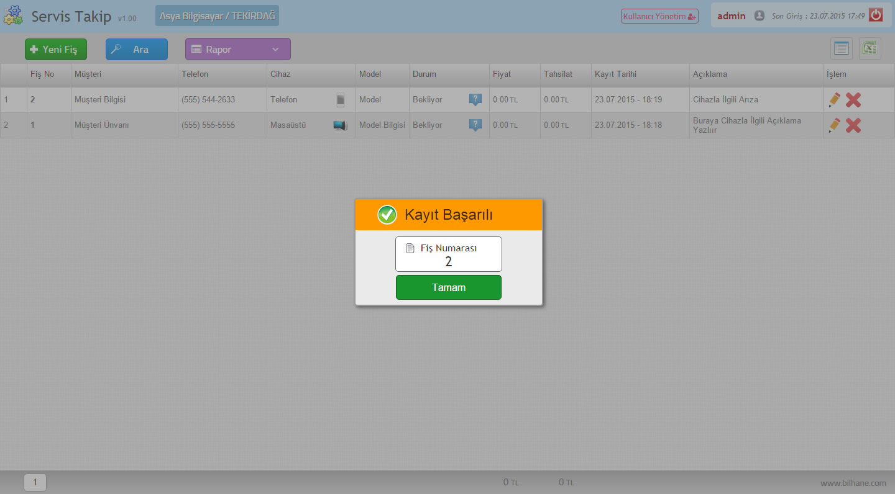The width and height of the screenshot is (895, 494).
Task: Click the Bekliyor status icon for Fiş 1
Action: click(x=475, y=125)
